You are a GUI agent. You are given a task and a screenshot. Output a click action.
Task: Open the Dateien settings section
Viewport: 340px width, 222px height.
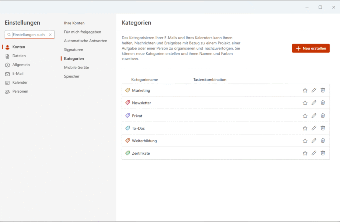(19, 56)
